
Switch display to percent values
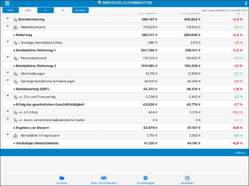[x=63, y=10]
